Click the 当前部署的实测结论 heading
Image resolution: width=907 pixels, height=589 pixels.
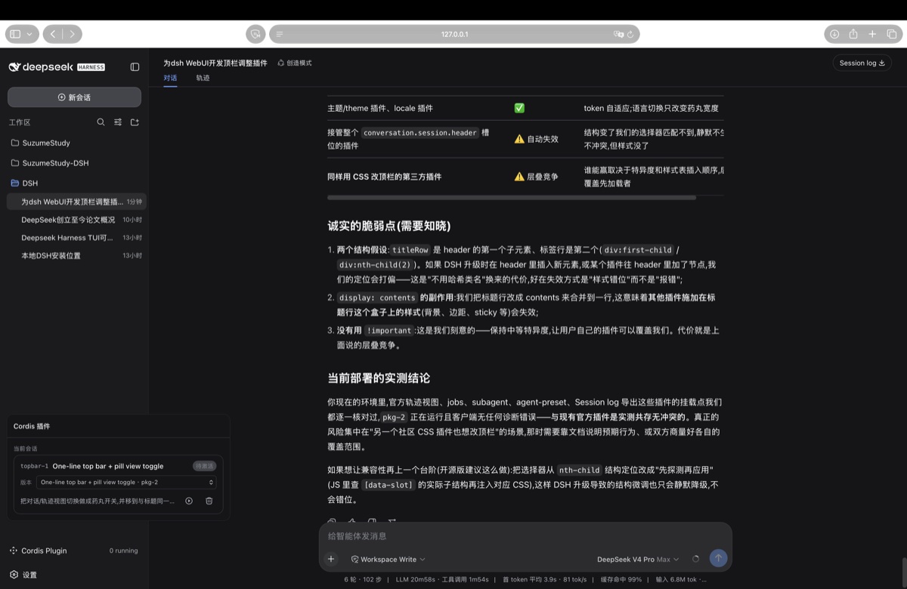point(379,378)
